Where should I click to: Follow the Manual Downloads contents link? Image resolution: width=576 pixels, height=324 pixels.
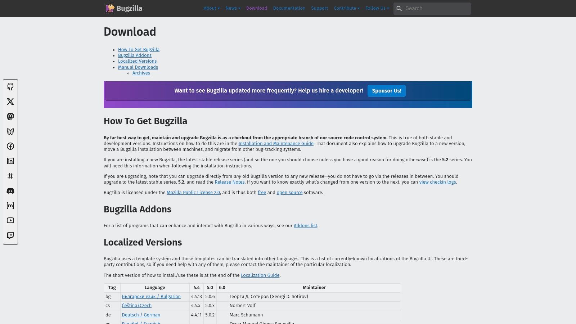[x=138, y=67]
